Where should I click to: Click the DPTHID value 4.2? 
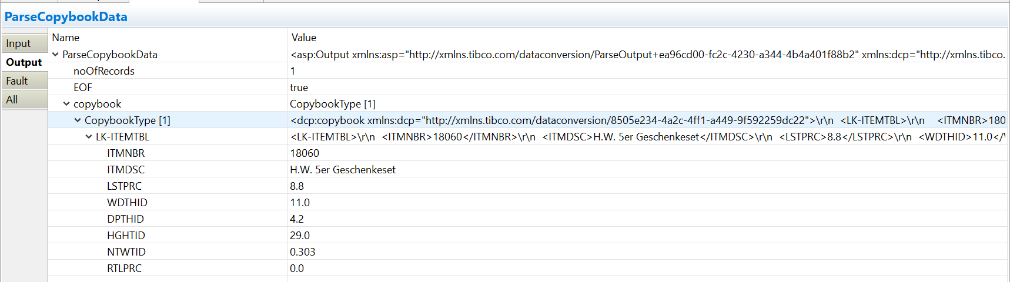click(x=297, y=219)
